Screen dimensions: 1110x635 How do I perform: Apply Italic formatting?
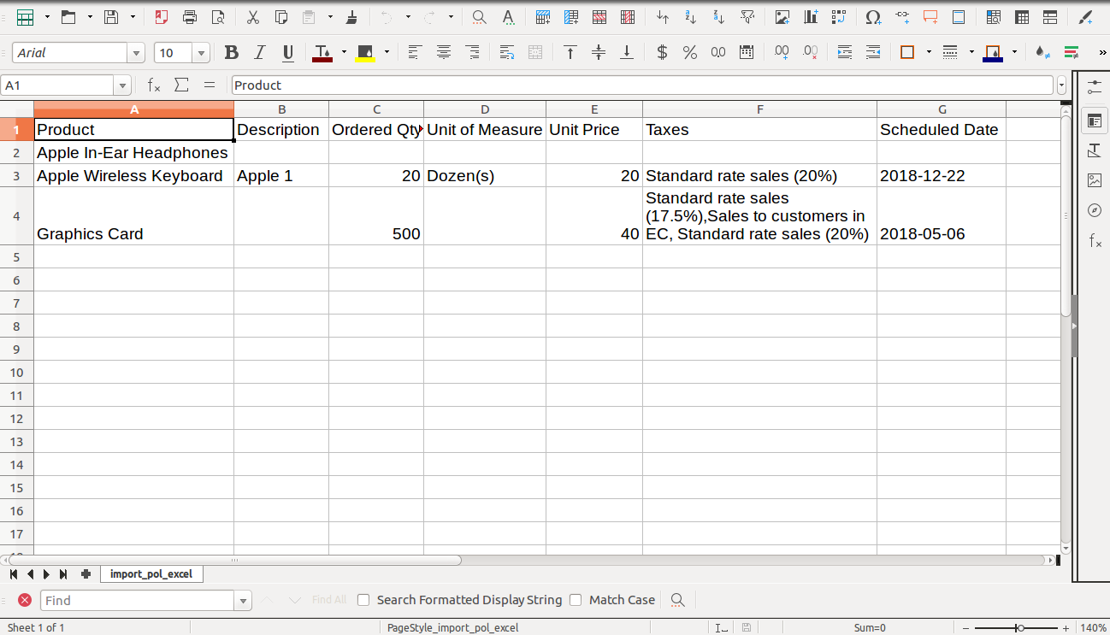[260, 53]
